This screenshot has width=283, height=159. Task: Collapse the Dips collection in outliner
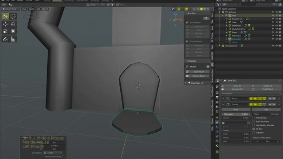(x=223, y=15)
